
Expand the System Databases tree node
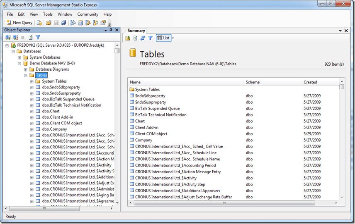[19, 57]
